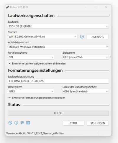Viewport: 118px width, 143px height.
Task: Expand Erweiterte Formatierungsoptionen einblenden
Action: pyautogui.click(x=37, y=98)
